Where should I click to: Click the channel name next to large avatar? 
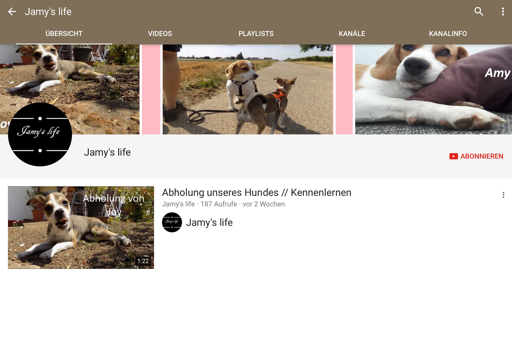click(107, 152)
